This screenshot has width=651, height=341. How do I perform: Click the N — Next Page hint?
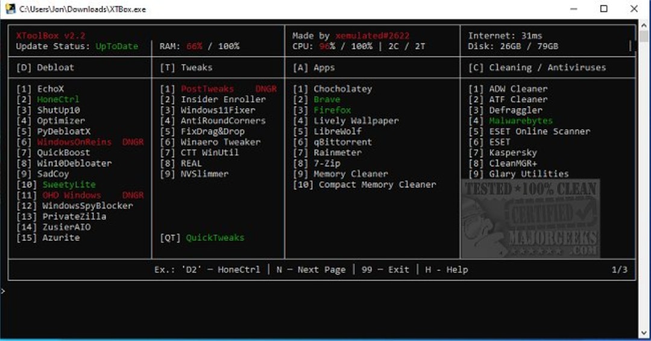click(310, 270)
